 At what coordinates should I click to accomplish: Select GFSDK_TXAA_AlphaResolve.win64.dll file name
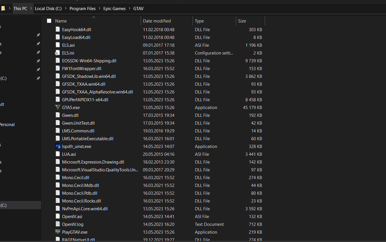[x=98, y=92]
